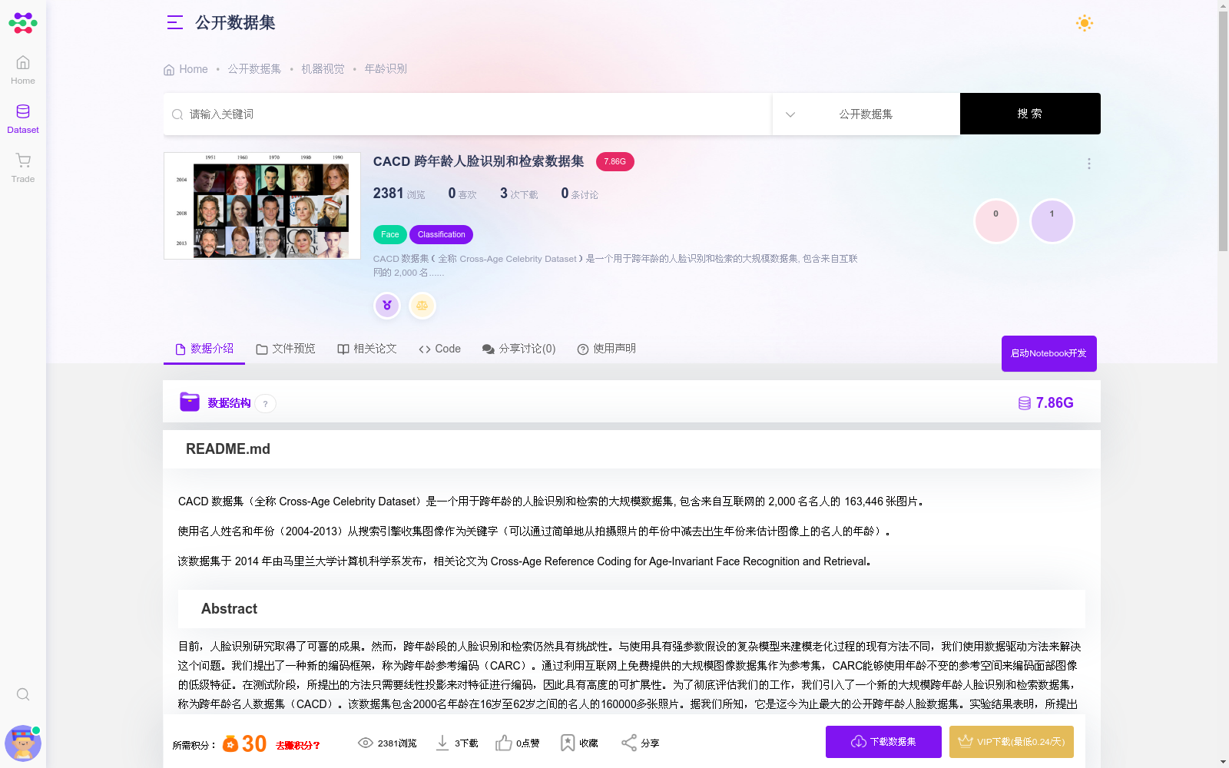This screenshot has height=768, width=1229.
Task: Click the purple Classification tag
Action: pos(441,234)
